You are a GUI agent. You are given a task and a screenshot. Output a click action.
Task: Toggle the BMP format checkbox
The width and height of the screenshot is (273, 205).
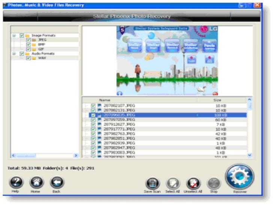[28, 45]
